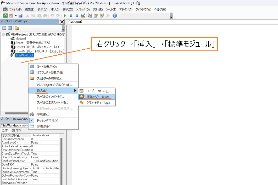Viewport: 278px width, 185px height.
Task: Click the (オブジェクト名) property value field
Action: tap(45, 135)
